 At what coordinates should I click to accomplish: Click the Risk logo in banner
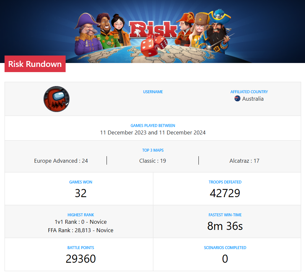(153, 29)
